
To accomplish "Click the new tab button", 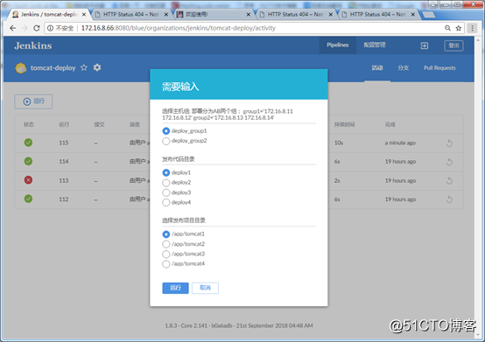I will click(428, 15).
